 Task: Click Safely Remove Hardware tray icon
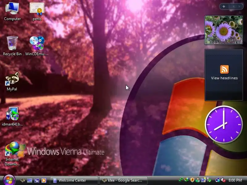pos(209,180)
